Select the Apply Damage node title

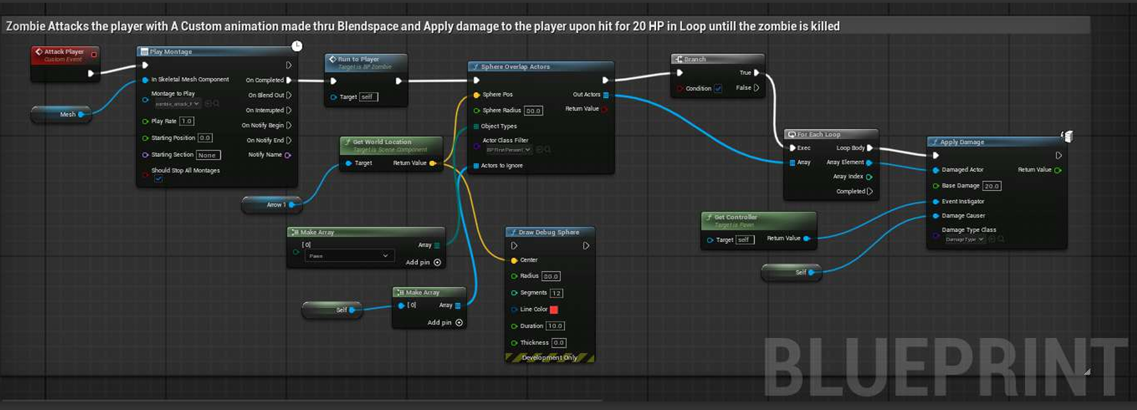coord(962,142)
